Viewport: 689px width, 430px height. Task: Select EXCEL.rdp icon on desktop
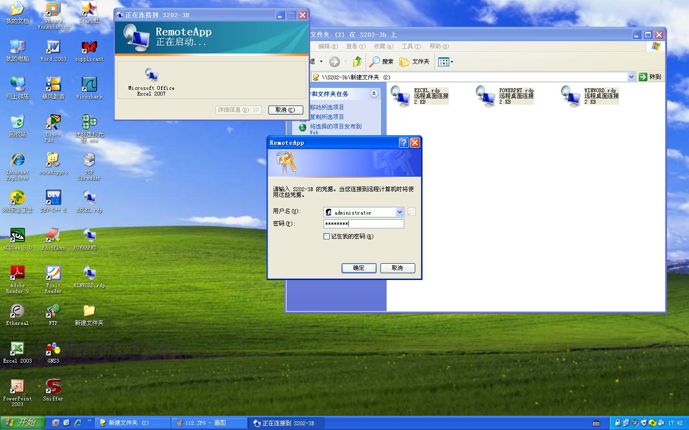pyautogui.click(x=89, y=201)
